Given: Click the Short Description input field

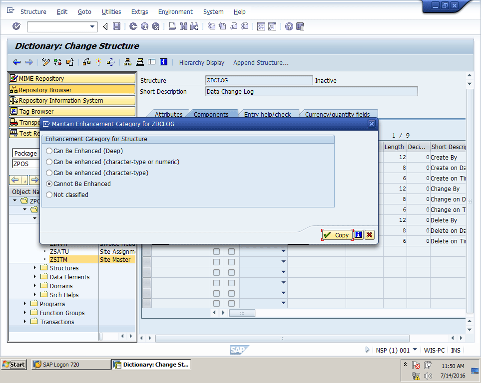Looking at the screenshot, I should [x=311, y=91].
